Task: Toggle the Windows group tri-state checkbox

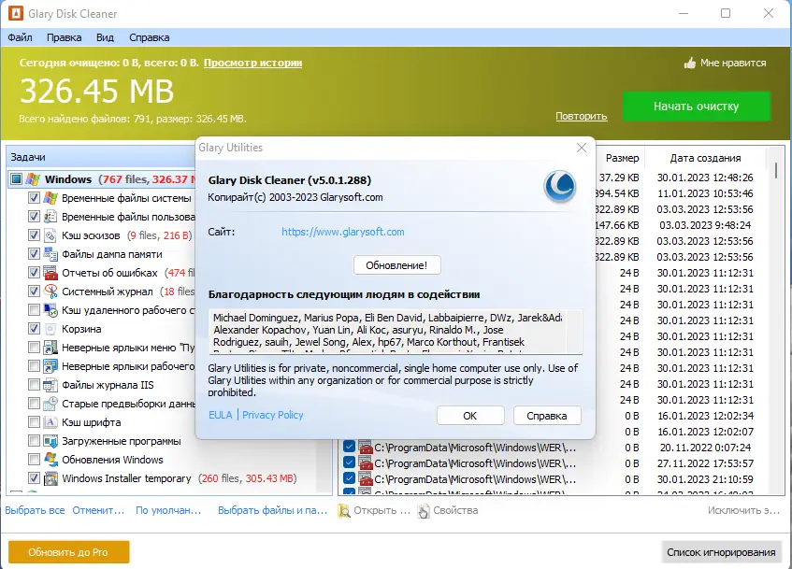Action: [x=16, y=179]
